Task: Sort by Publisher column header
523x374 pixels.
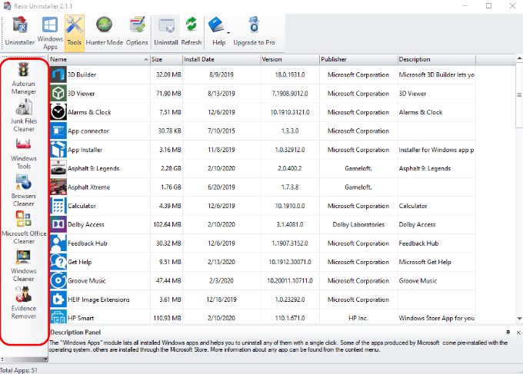Action: tap(358, 59)
